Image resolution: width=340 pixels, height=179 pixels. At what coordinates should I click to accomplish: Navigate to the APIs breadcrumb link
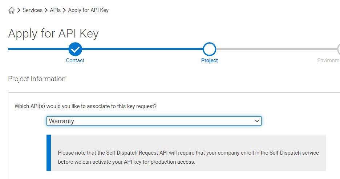[55, 10]
